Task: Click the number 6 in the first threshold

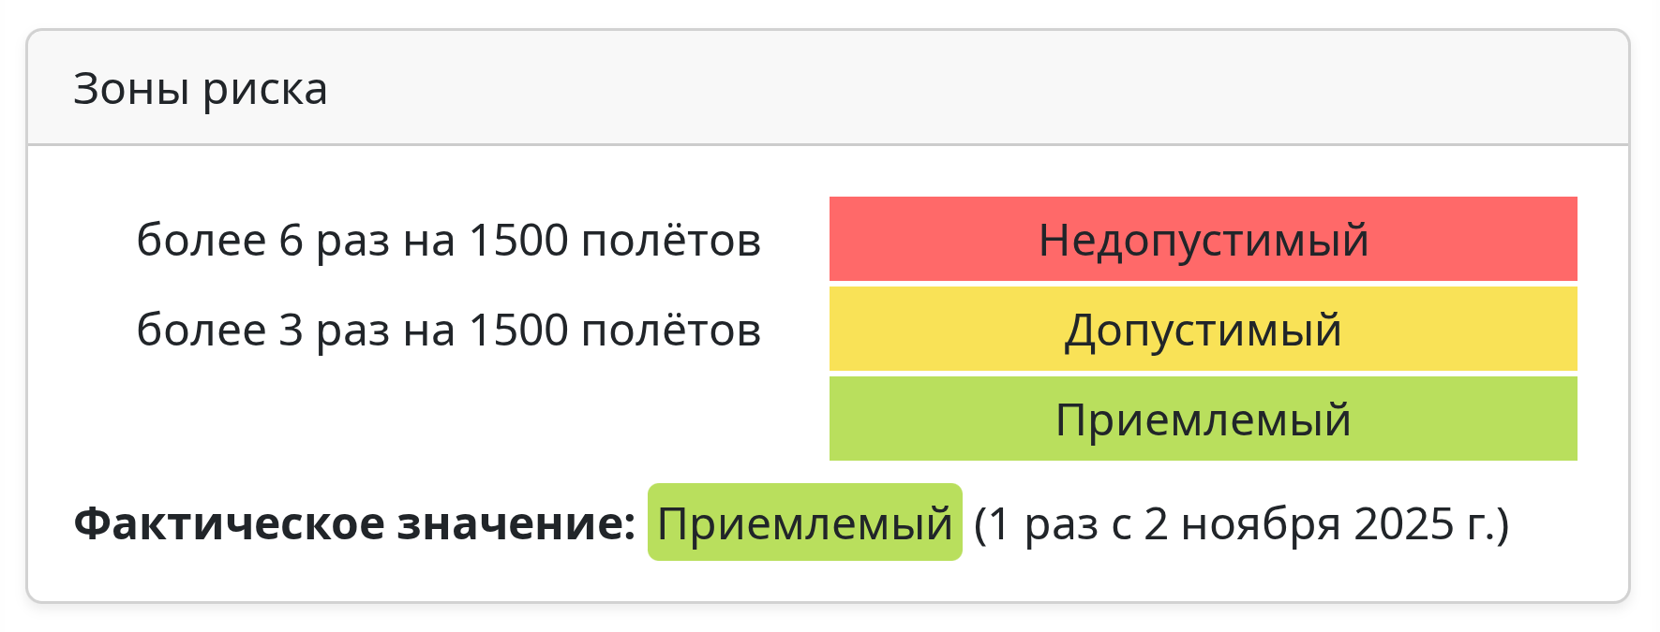Action: pos(292,241)
